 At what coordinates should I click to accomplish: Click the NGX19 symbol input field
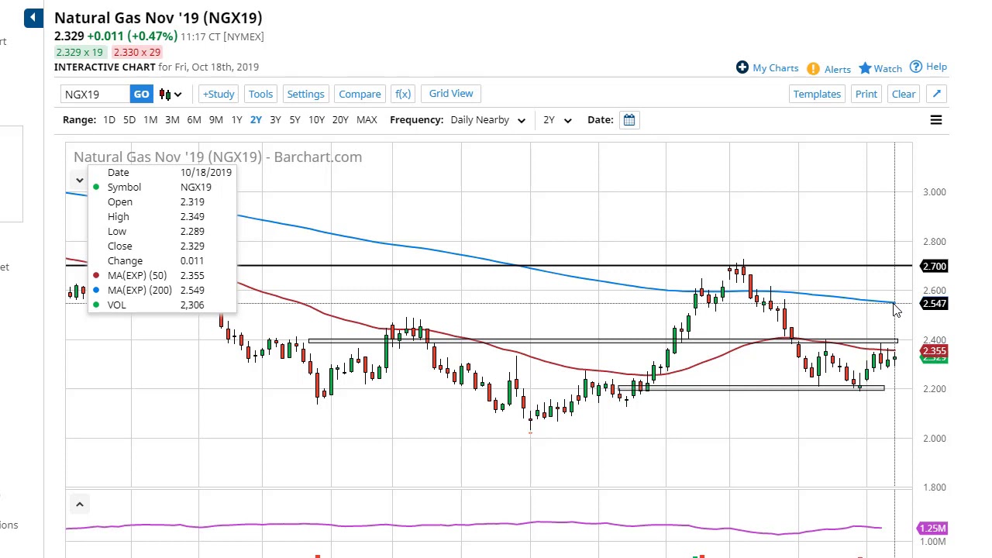click(95, 95)
